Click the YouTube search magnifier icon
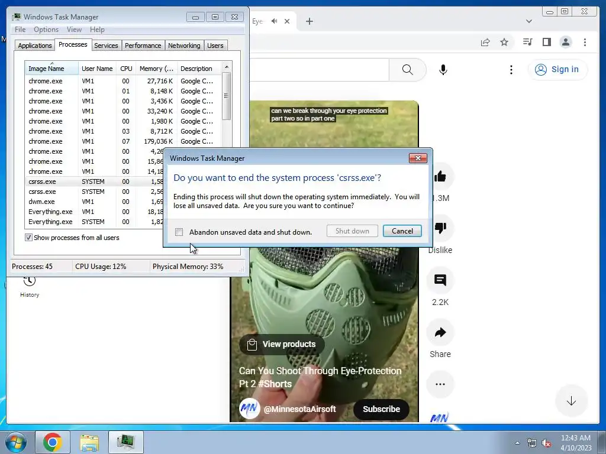The height and width of the screenshot is (454, 606). [407, 70]
